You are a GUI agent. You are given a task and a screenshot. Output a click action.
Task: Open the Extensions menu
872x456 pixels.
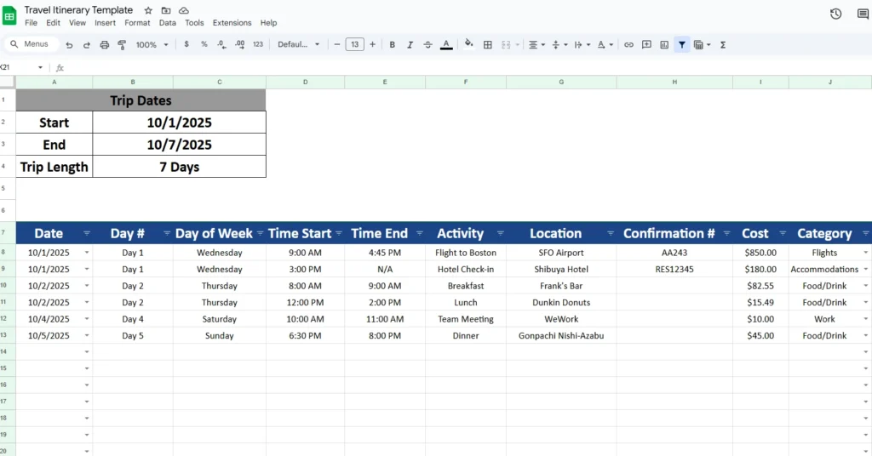tap(232, 23)
